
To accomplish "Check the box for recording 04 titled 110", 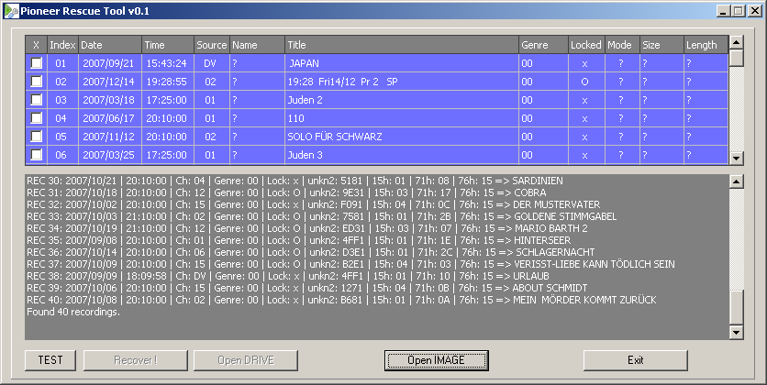I will pos(36,117).
